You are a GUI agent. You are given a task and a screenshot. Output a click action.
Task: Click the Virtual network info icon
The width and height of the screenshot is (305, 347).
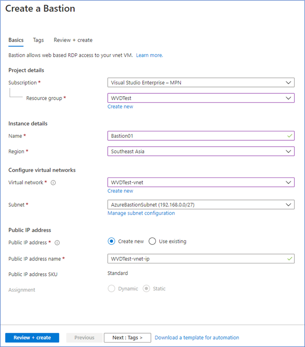[53, 183]
